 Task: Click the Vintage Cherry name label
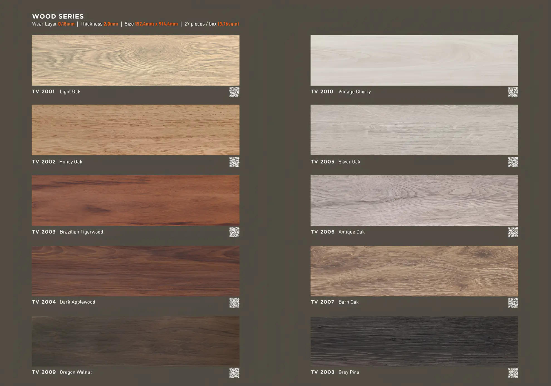355,91
